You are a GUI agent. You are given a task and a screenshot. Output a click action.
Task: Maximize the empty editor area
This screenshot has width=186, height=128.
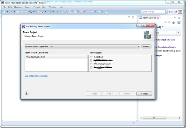(x=133, y=17)
